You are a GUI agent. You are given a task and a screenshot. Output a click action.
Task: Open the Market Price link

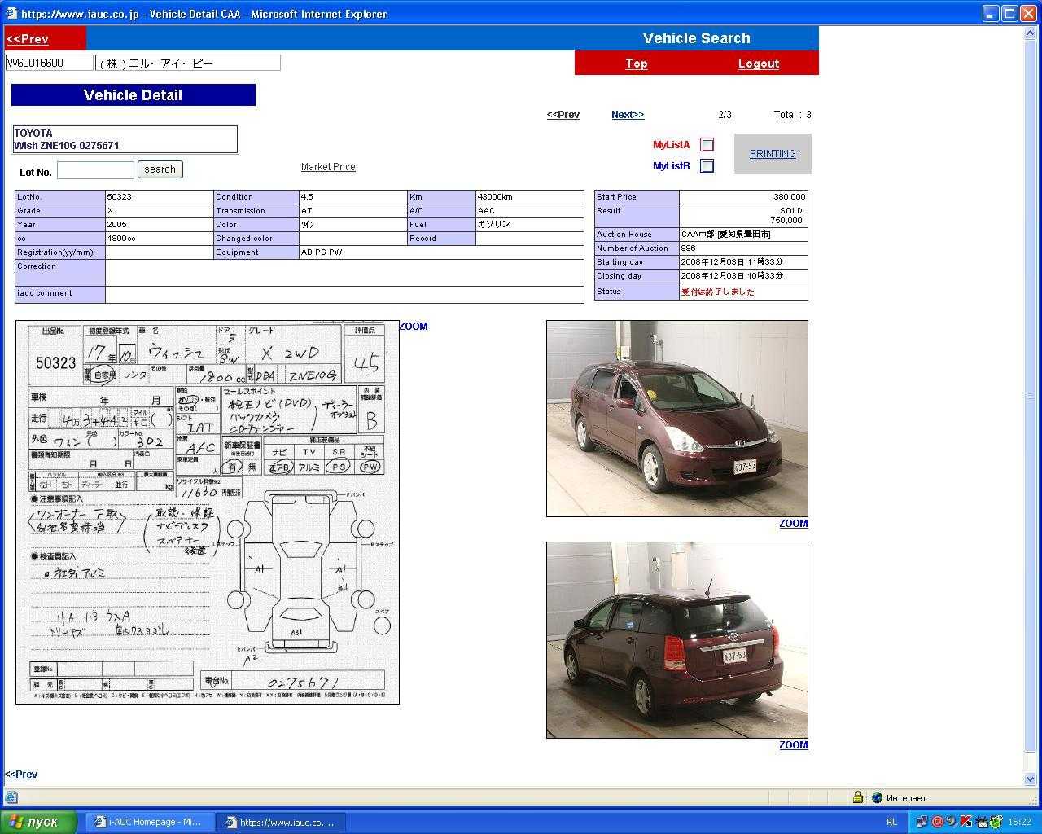pyautogui.click(x=328, y=167)
